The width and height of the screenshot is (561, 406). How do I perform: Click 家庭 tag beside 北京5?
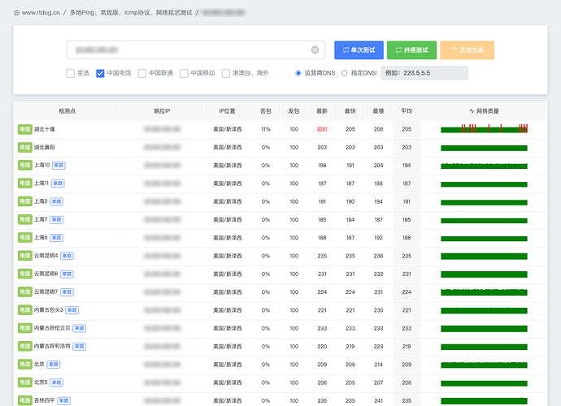click(x=57, y=382)
